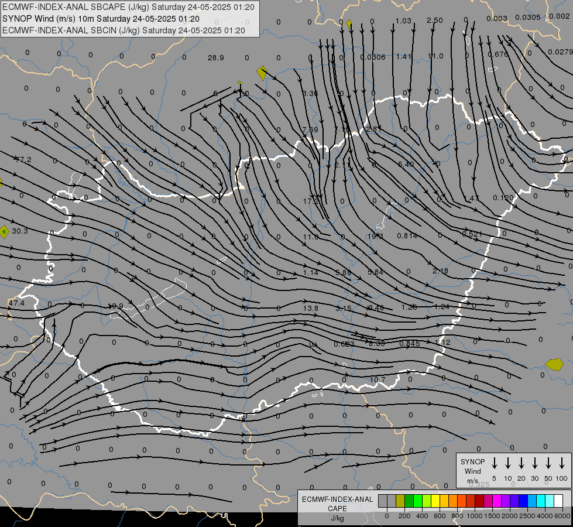Click the CAPE value 2.81

click(x=373, y=129)
